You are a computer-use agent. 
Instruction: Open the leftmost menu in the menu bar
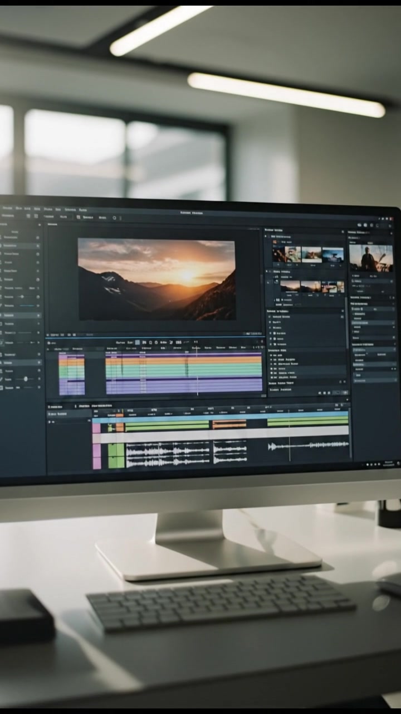pyautogui.click(x=7, y=209)
